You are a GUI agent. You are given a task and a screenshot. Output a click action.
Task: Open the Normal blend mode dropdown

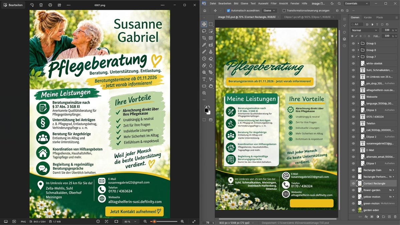tap(365, 30)
